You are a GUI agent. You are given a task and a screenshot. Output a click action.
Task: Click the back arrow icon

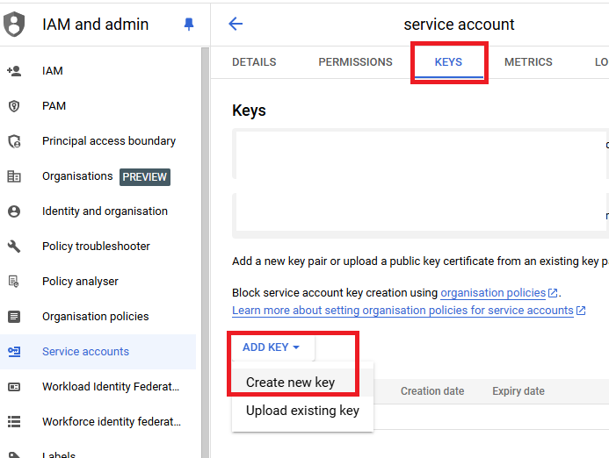point(236,24)
